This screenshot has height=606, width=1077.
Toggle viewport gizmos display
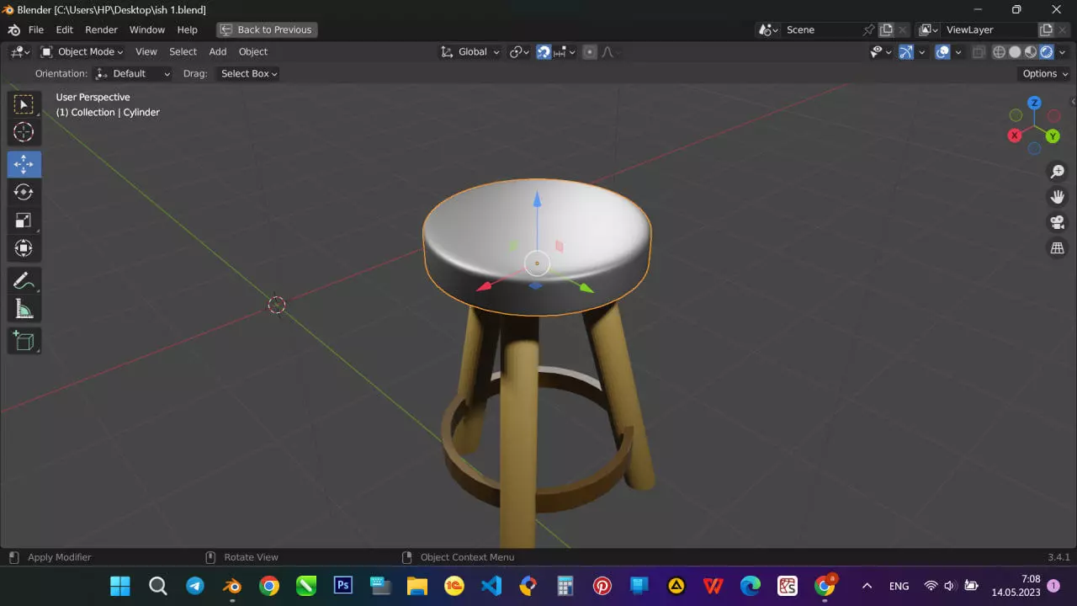coord(906,52)
